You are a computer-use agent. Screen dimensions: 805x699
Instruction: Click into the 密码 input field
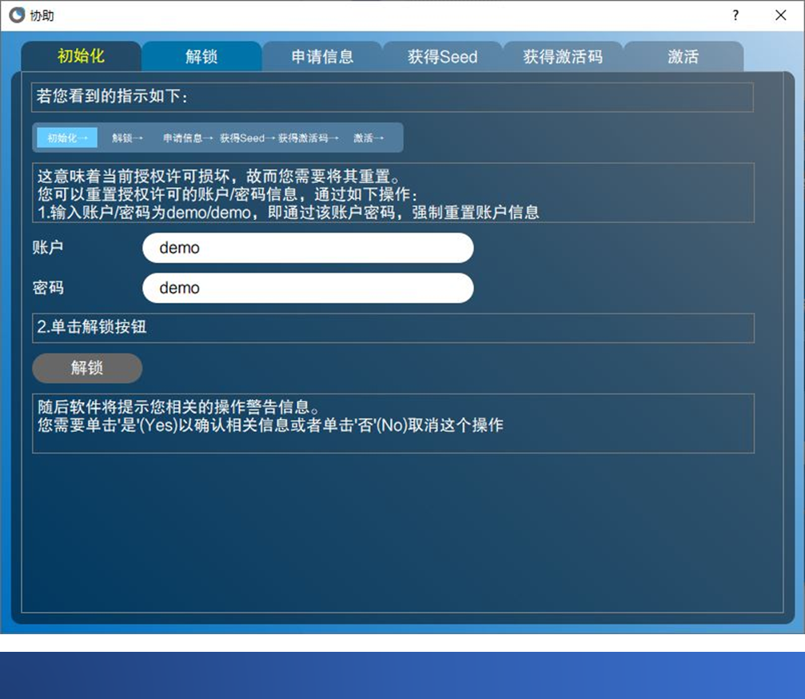pyautogui.click(x=308, y=288)
